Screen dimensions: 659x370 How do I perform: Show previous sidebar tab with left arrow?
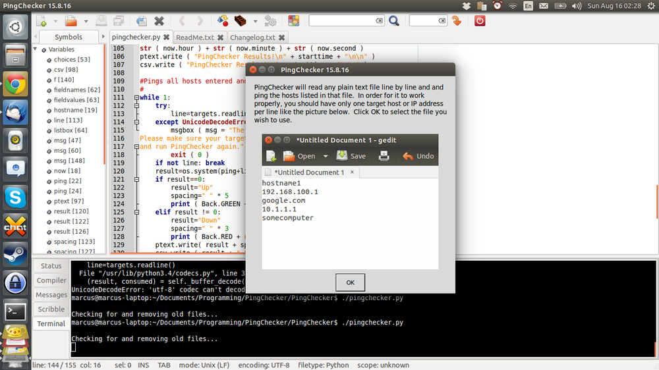pyautogui.click(x=36, y=37)
